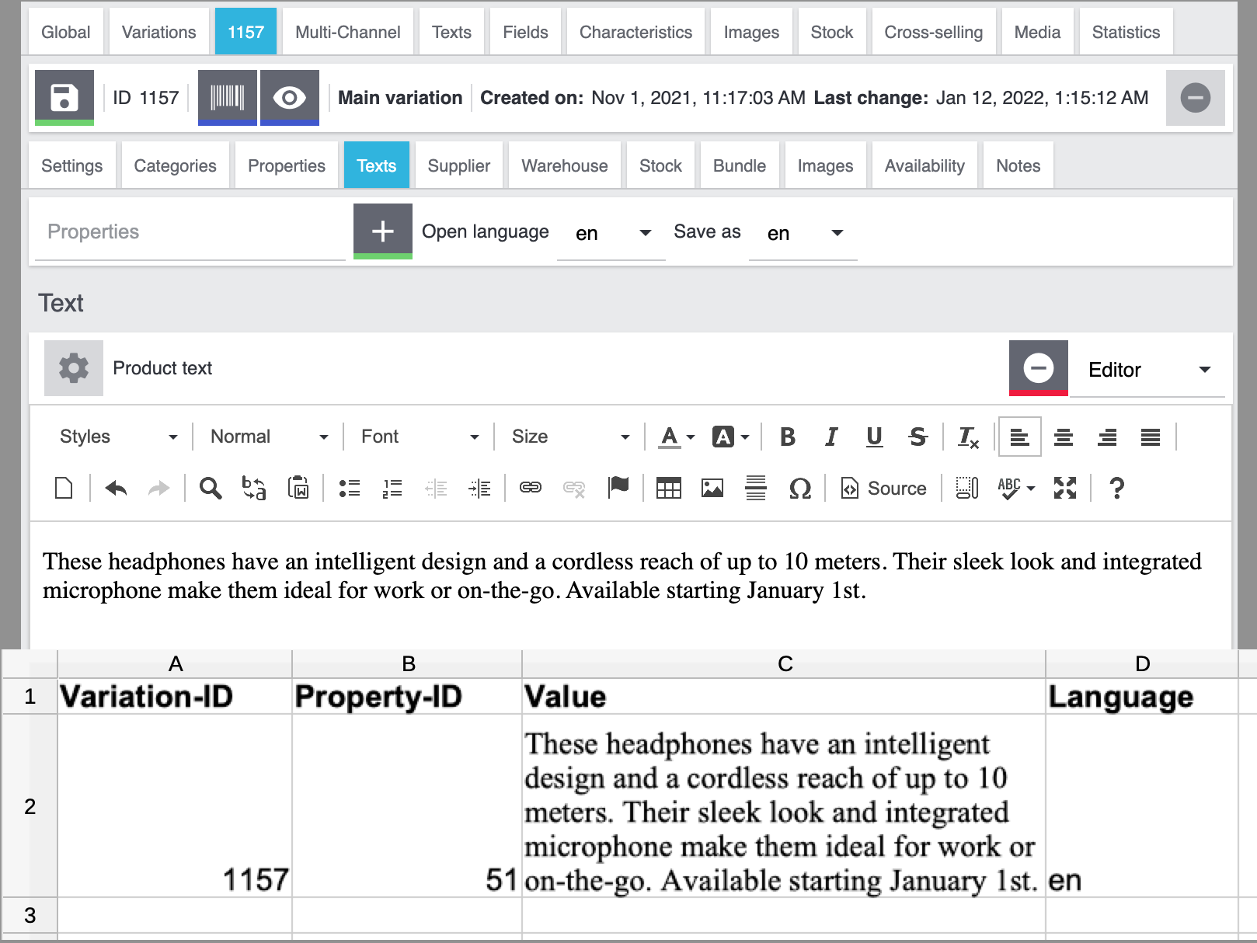This screenshot has height=943, width=1257.
Task: Click the insert link icon
Action: 531,488
